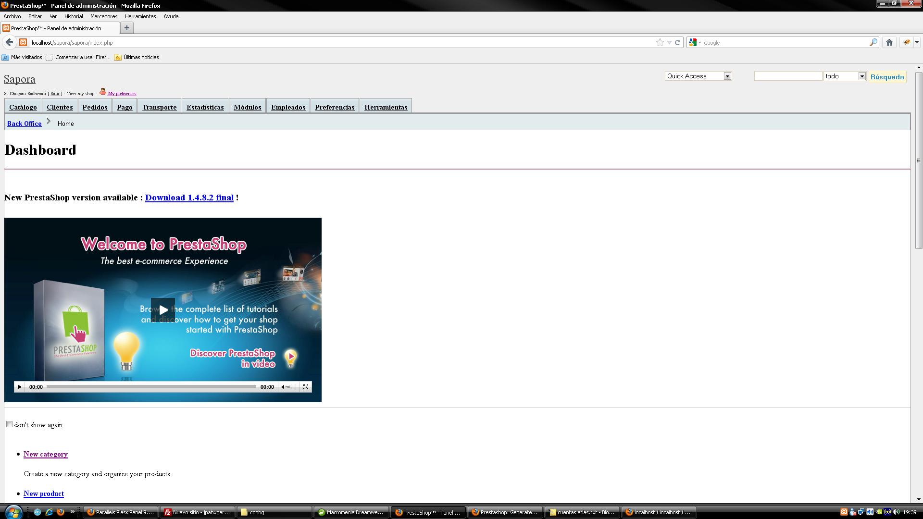Click the browser back arrow button
The width and height of the screenshot is (923, 519).
click(9, 42)
